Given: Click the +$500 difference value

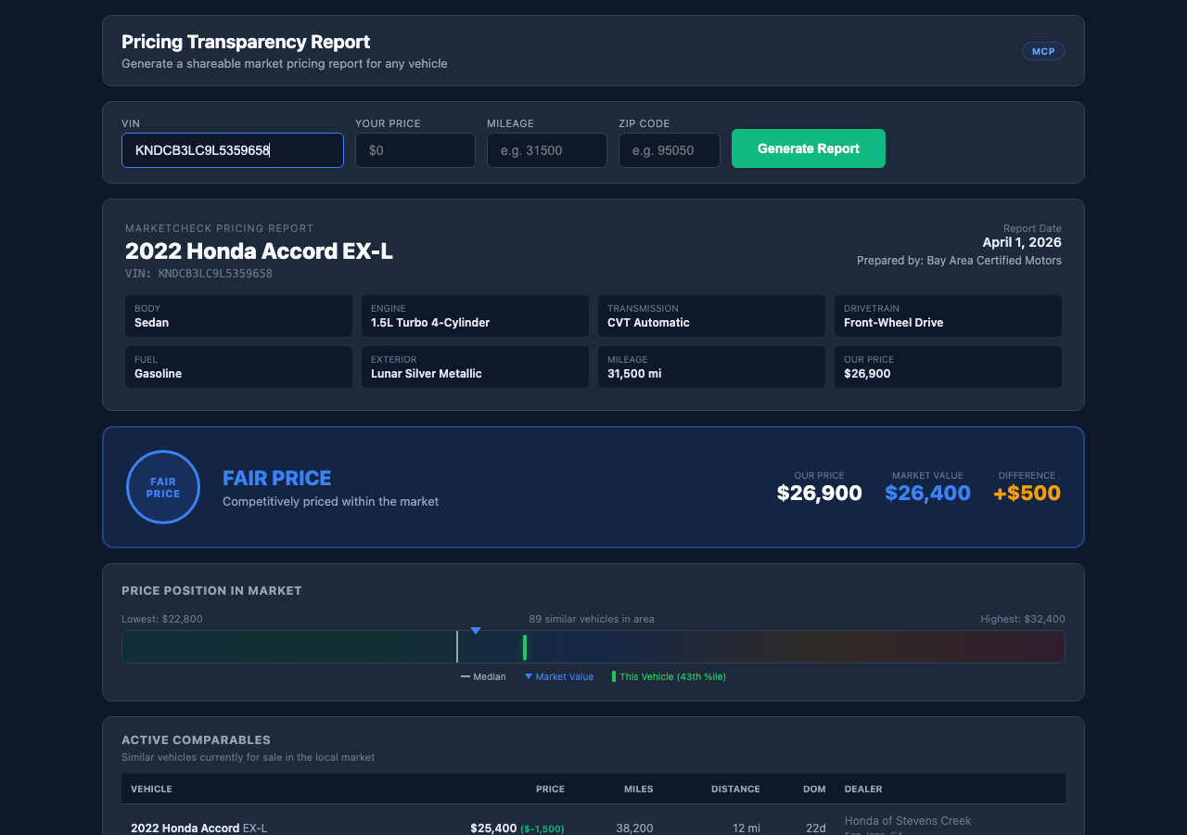Looking at the screenshot, I should click(x=1027, y=494).
